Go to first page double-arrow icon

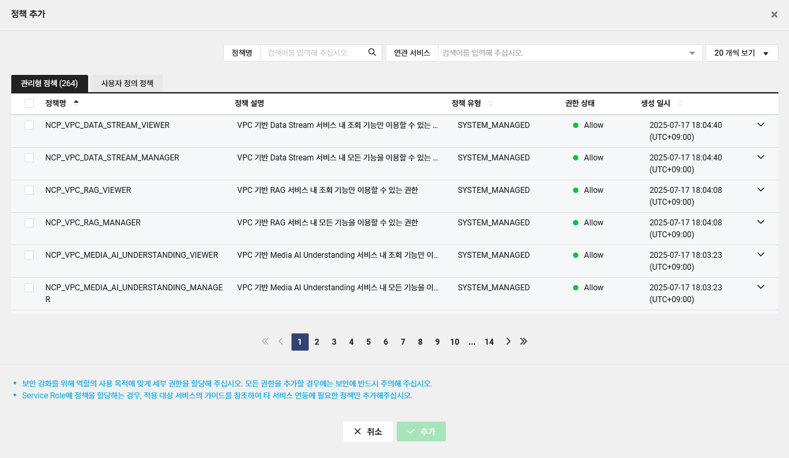[265, 342]
